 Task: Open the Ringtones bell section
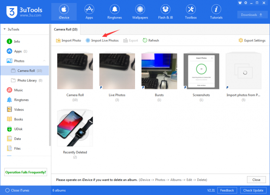click(x=115, y=12)
